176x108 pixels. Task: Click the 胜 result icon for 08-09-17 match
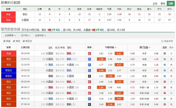click(x=89, y=88)
